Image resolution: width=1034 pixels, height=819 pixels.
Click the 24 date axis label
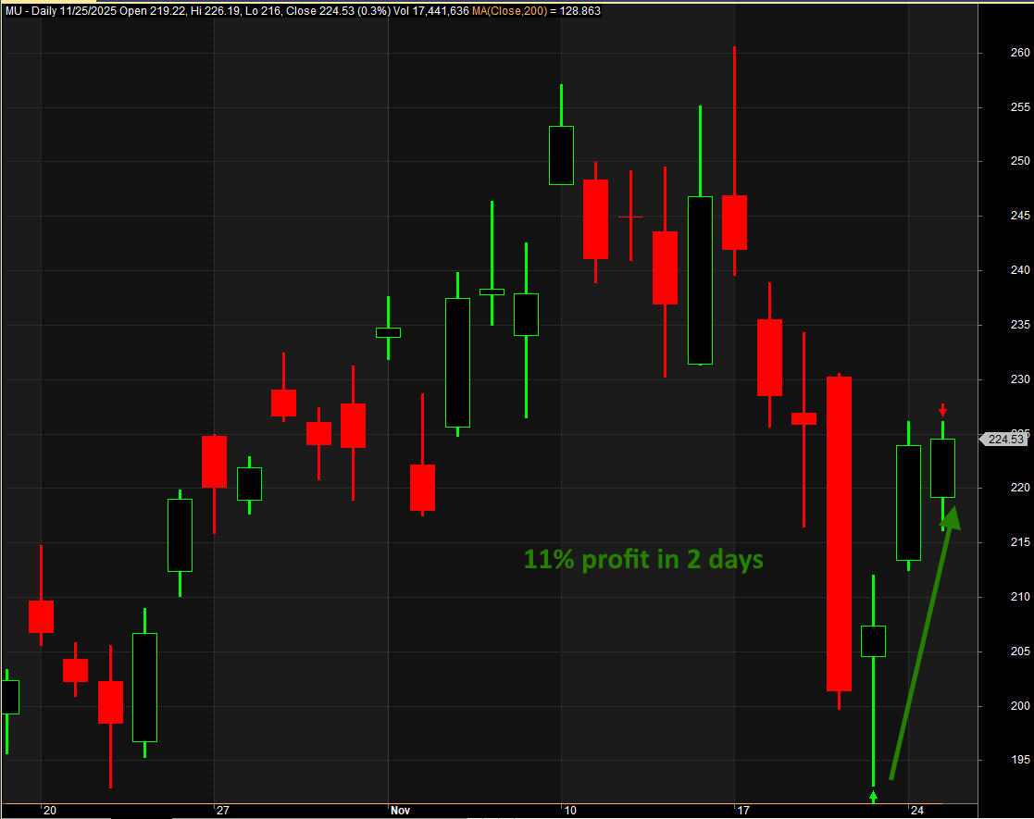click(x=916, y=810)
